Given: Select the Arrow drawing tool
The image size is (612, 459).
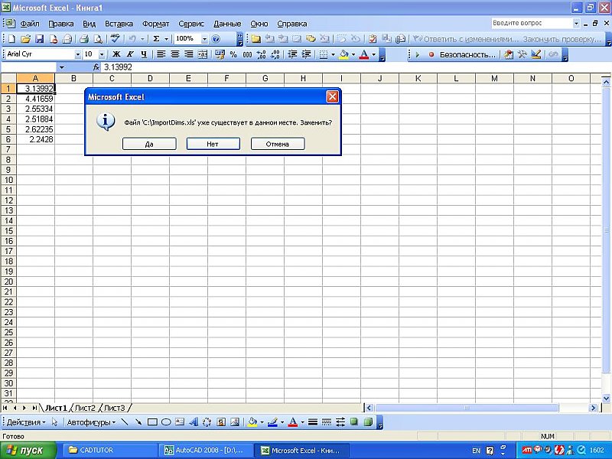Looking at the screenshot, I should tap(138, 422).
